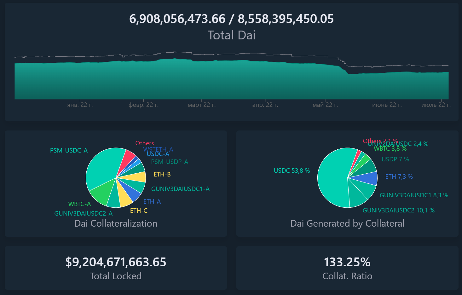This screenshot has width=462, height=295.
Task: Select the USDP 7 % label
Action: 395,159
